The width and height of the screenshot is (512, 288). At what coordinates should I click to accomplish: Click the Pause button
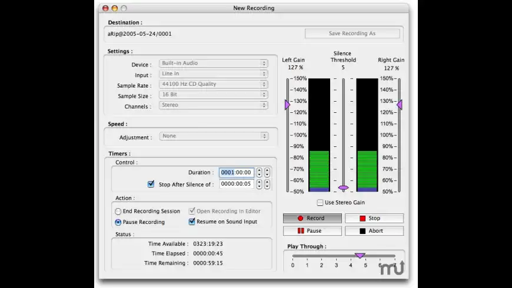coord(312,231)
